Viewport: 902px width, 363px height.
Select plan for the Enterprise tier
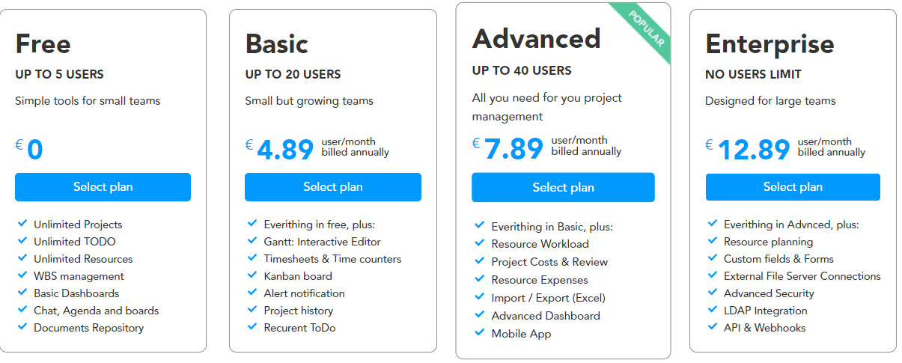pyautogui.click(x=793, y=187)
